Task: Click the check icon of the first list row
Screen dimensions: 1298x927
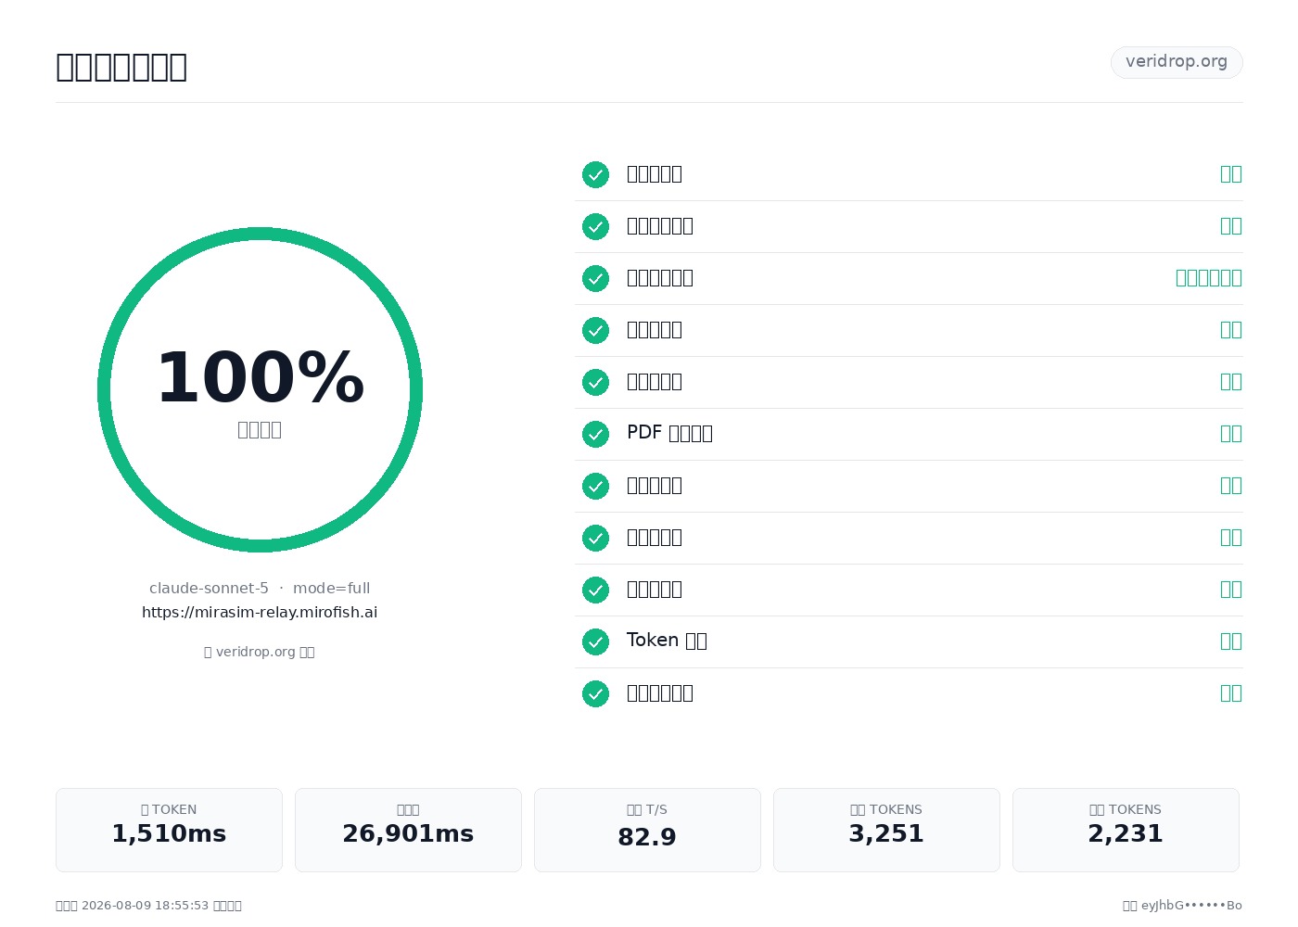Action: click(x=595, y=174)
